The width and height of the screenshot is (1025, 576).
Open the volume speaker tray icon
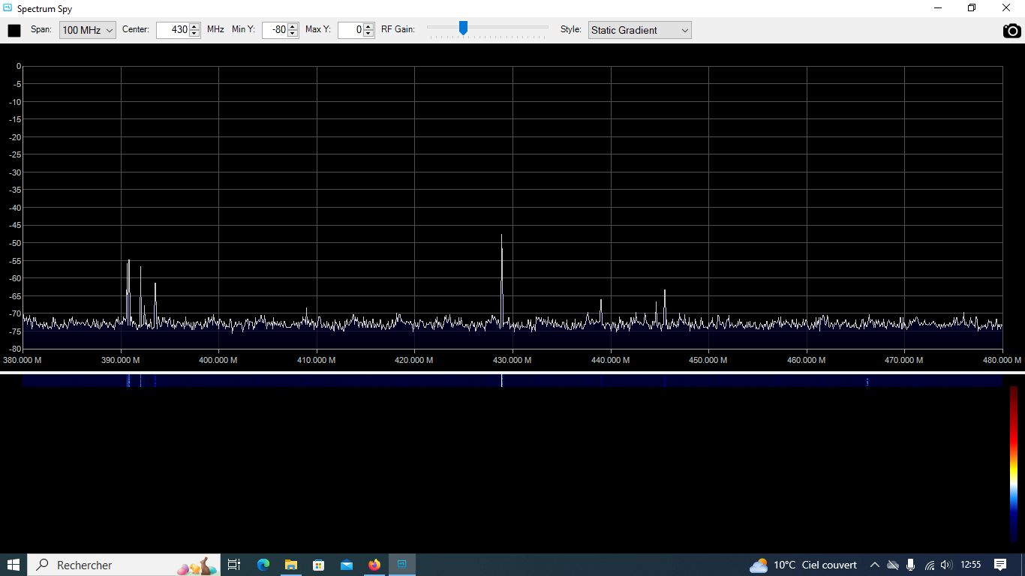pyautogui.click(x=945, y=565)
